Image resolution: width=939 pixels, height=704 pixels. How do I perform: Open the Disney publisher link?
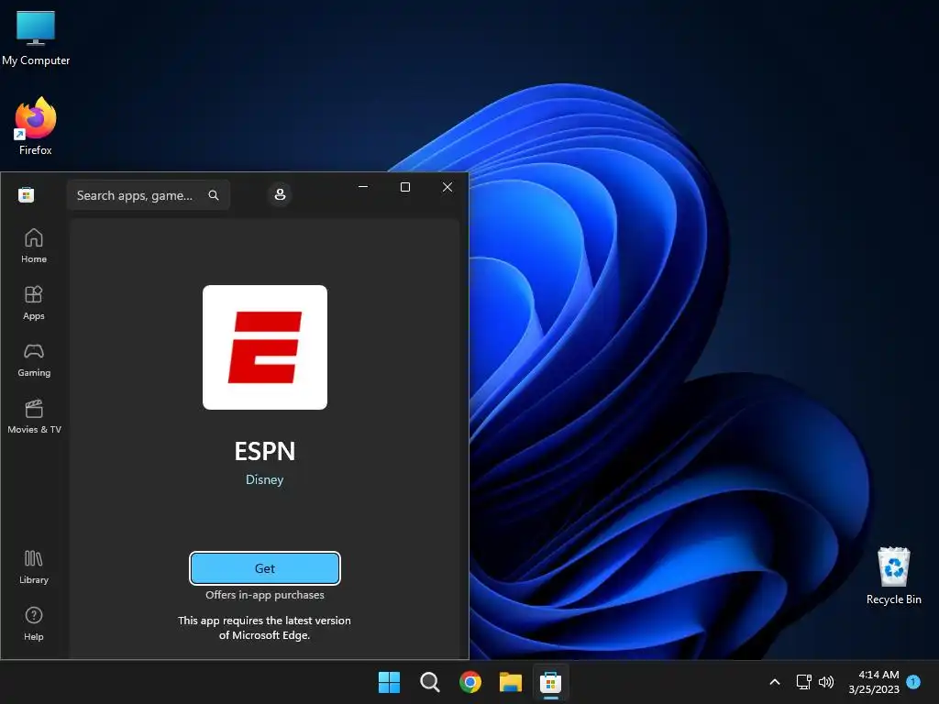(x=265, y=479)
